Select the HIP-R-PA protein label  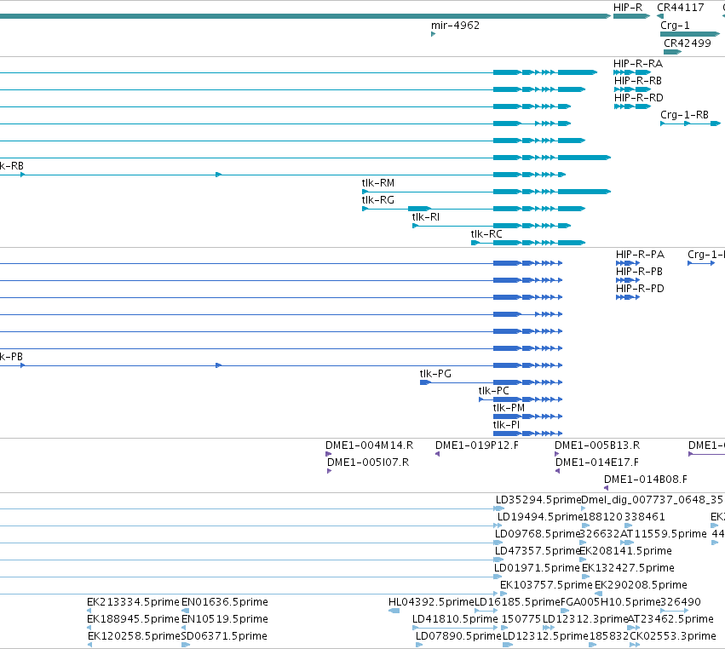[640, 255]
